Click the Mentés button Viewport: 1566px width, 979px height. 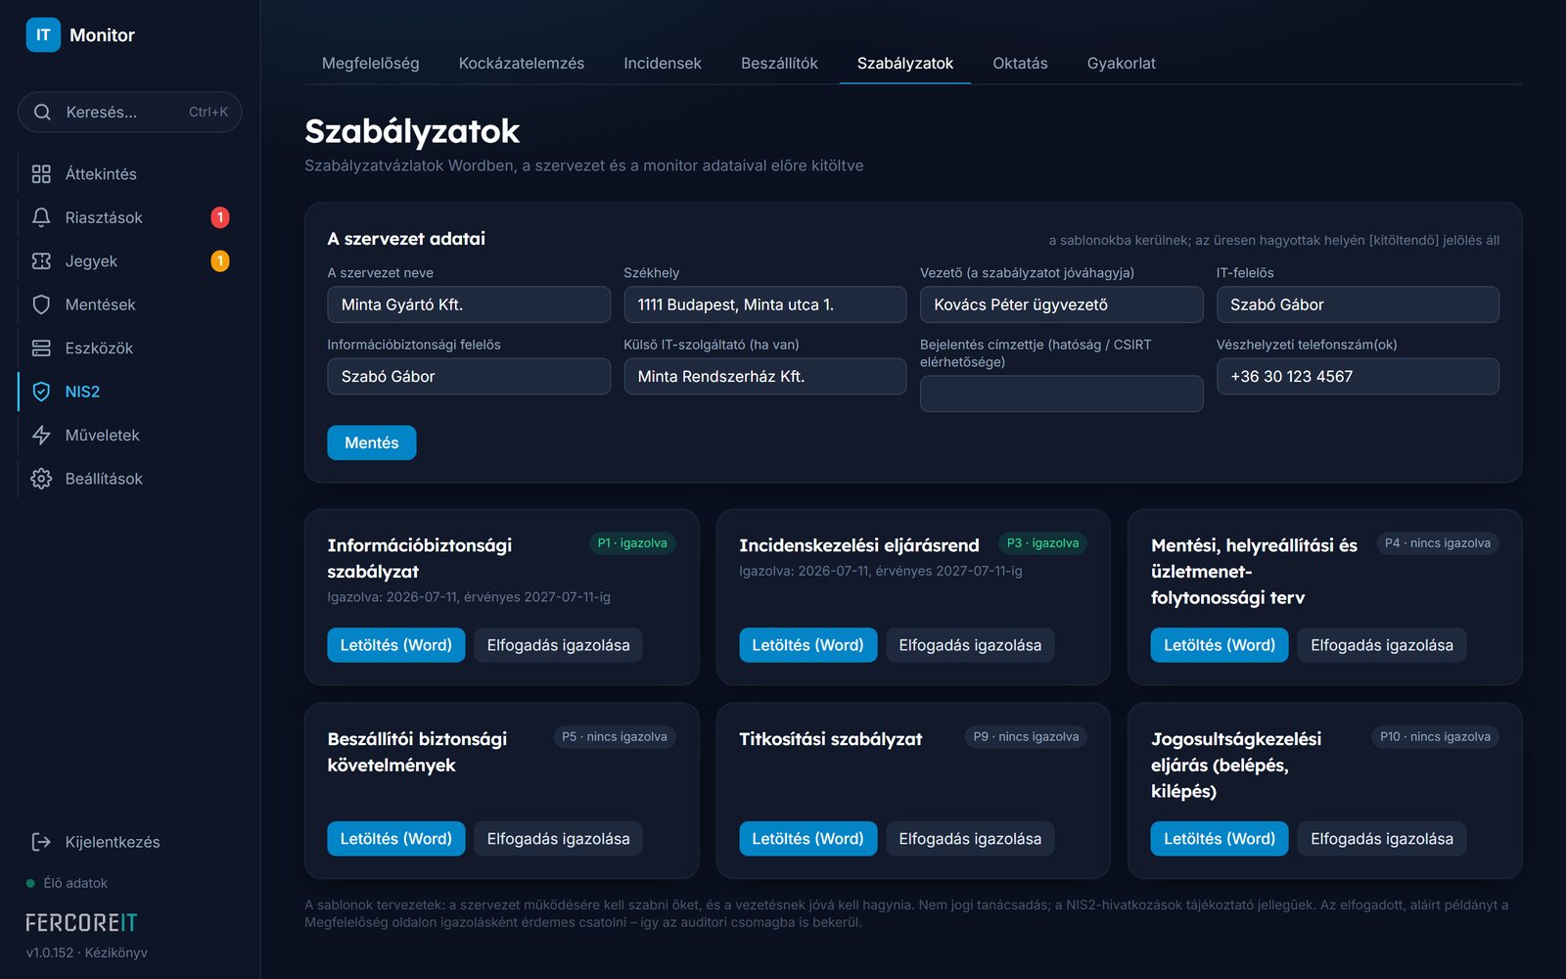[x=372, y=443]
